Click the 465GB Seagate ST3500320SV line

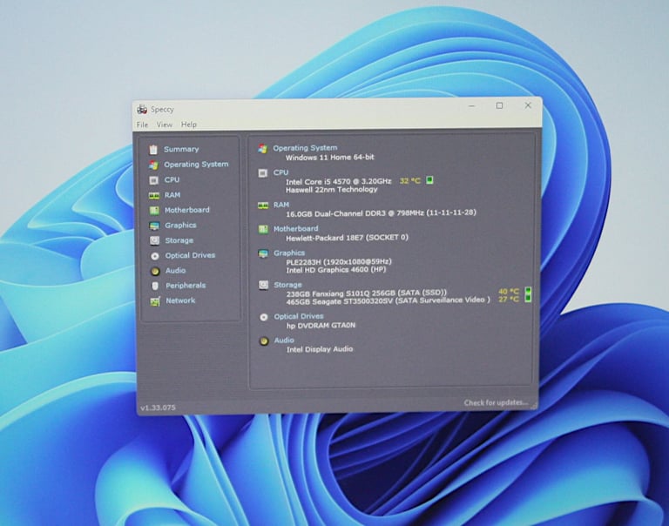(389, 300)
